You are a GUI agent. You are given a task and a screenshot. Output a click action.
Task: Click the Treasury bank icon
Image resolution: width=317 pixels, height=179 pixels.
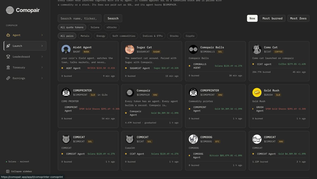click(8, 68)
